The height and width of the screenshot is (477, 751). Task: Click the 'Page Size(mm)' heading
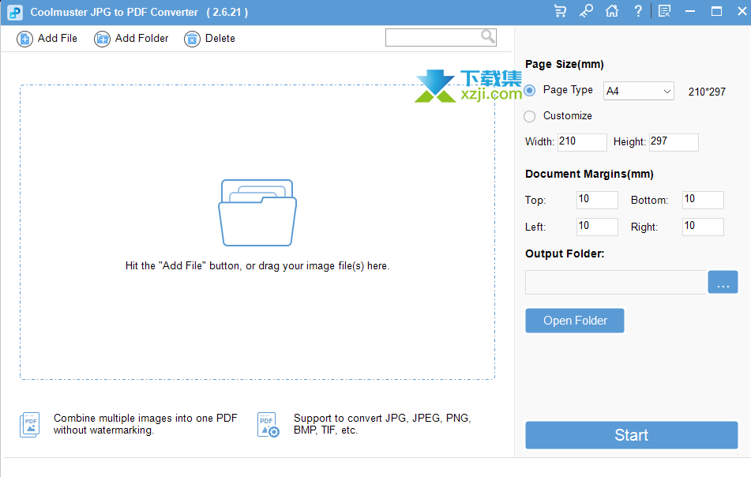[x=564, y=64]
